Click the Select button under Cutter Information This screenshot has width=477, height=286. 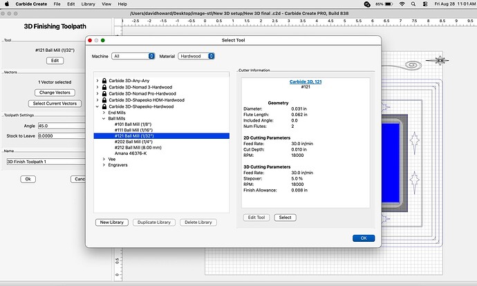click(285, 218)
